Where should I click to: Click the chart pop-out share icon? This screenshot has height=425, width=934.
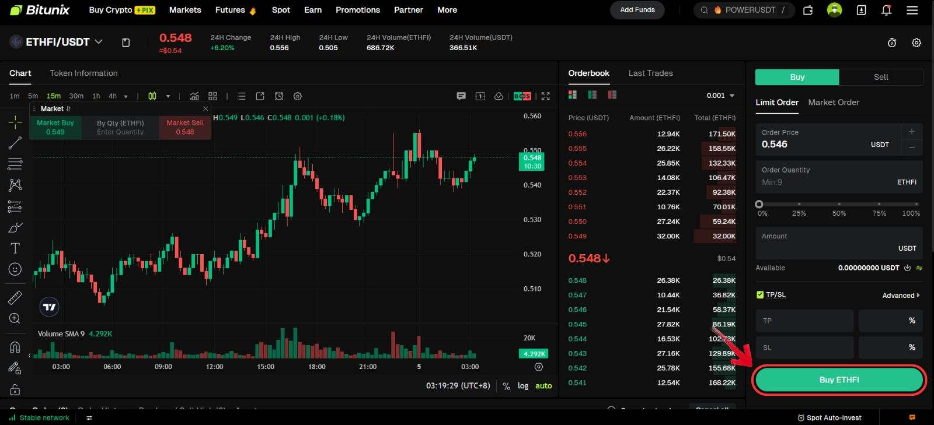tap(260, 96)
